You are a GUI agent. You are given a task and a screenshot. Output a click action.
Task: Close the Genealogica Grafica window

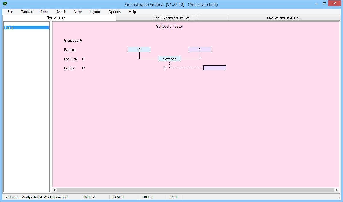335,3
